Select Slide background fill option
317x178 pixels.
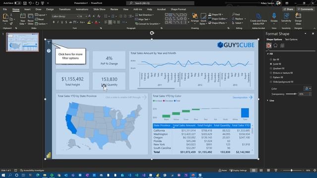pyautogui.click(x=281, y=82)
